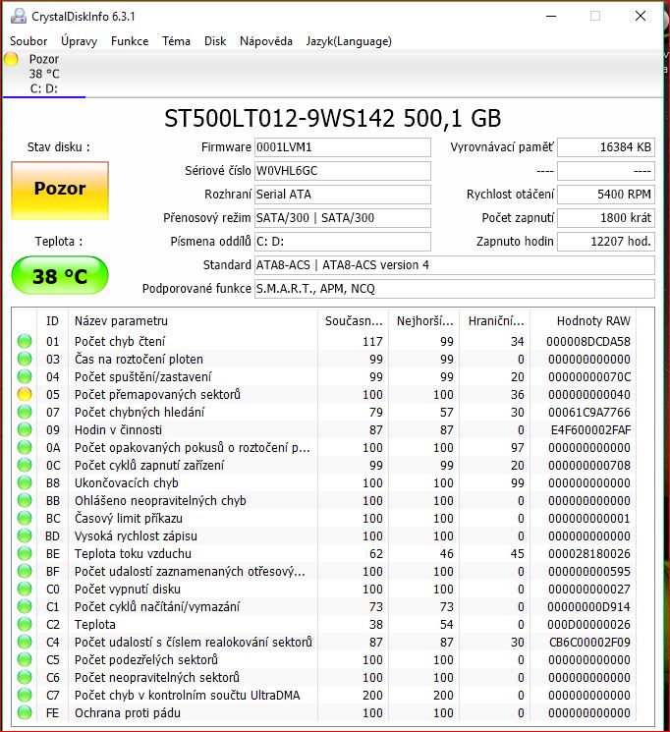Screen dimensions: 670x732
Task: Click the Firmware field 0001LVM1
Action: (342, 147)
